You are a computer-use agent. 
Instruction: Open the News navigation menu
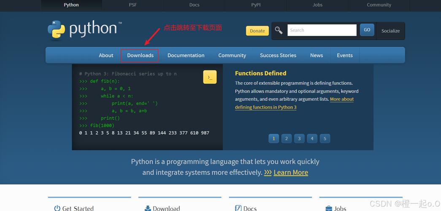click(x=317, y=55)
